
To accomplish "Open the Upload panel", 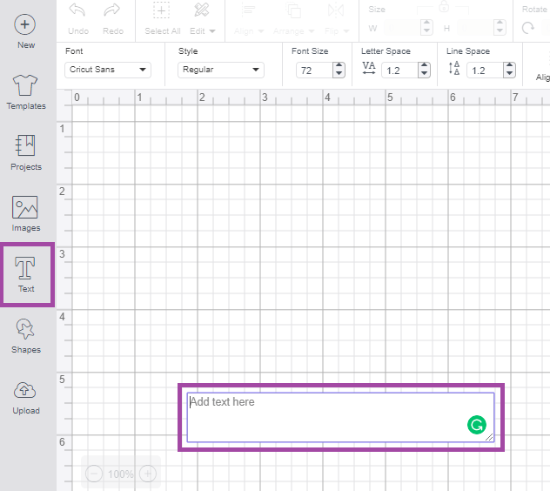I will click(25, 398).
